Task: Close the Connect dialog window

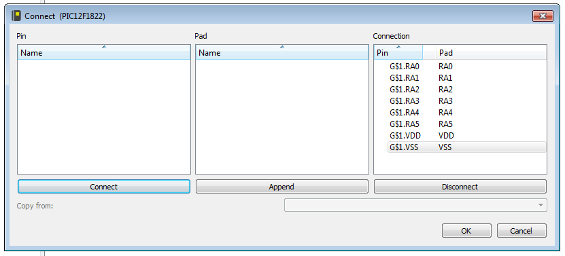Action: pyautogui.click(x=543, y=16)
